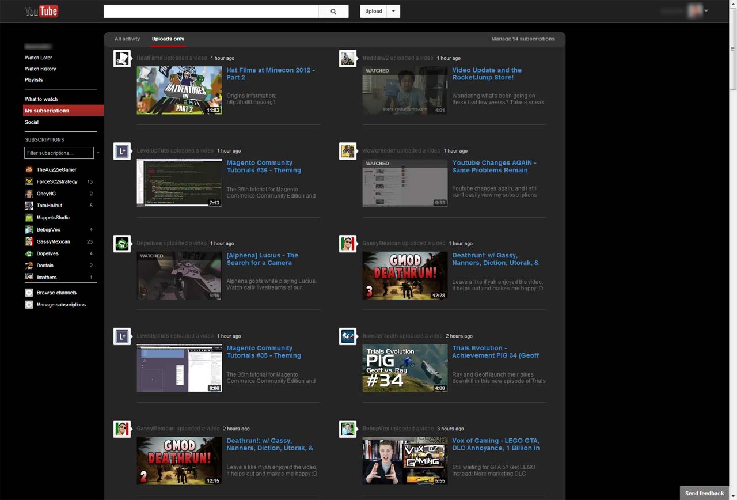Click BebopVox sidebar channel icon
This screenshot has height=500, width=737.
[x=29, y=230]
